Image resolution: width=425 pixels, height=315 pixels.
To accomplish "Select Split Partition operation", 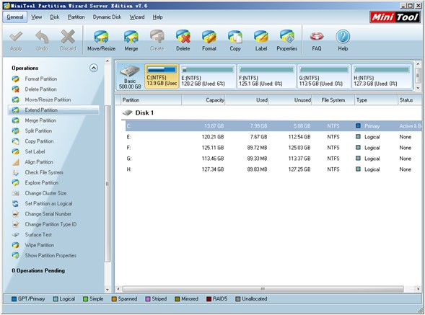I will (38, 130).
